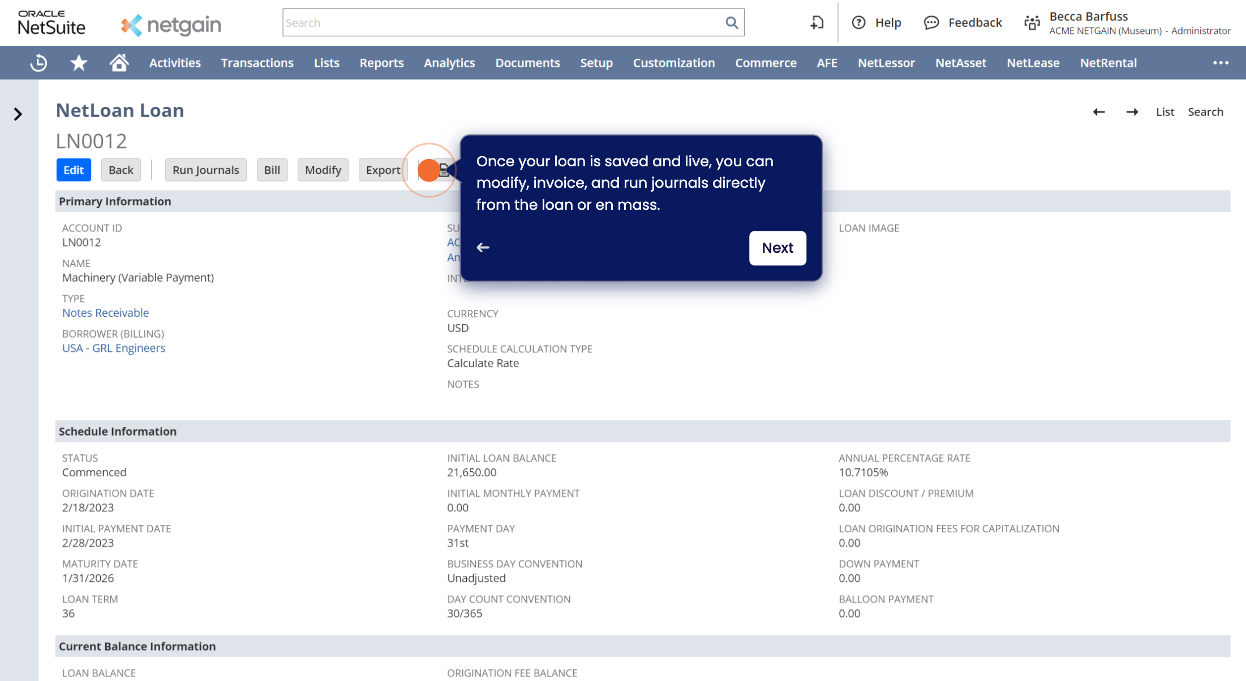The image size is (1246, 681).
Task: Expand the left sidebar chevron
Action: coord(18,114)
